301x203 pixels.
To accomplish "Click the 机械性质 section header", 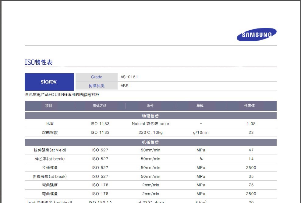I will pyautogui.click(x=150, y=142).
